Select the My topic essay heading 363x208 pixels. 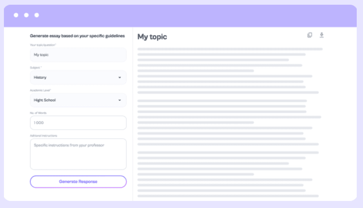[152, 37]
